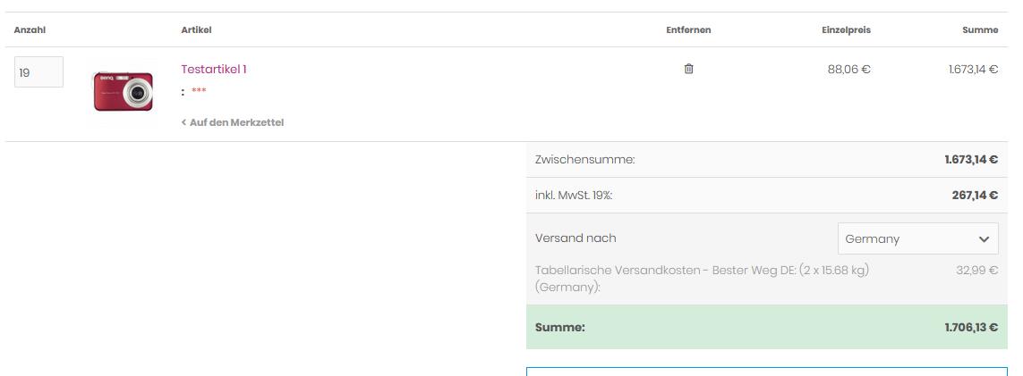Click the Entfernen column header
The image size is (1023, 376).
tap(688, 29)
